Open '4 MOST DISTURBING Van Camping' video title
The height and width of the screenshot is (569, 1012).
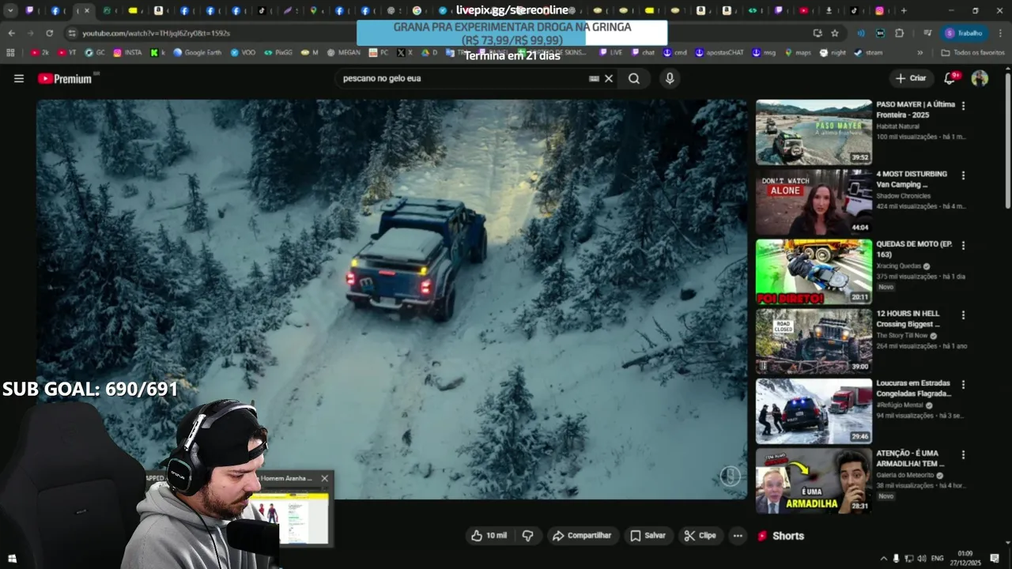click(x=912, y=179)
